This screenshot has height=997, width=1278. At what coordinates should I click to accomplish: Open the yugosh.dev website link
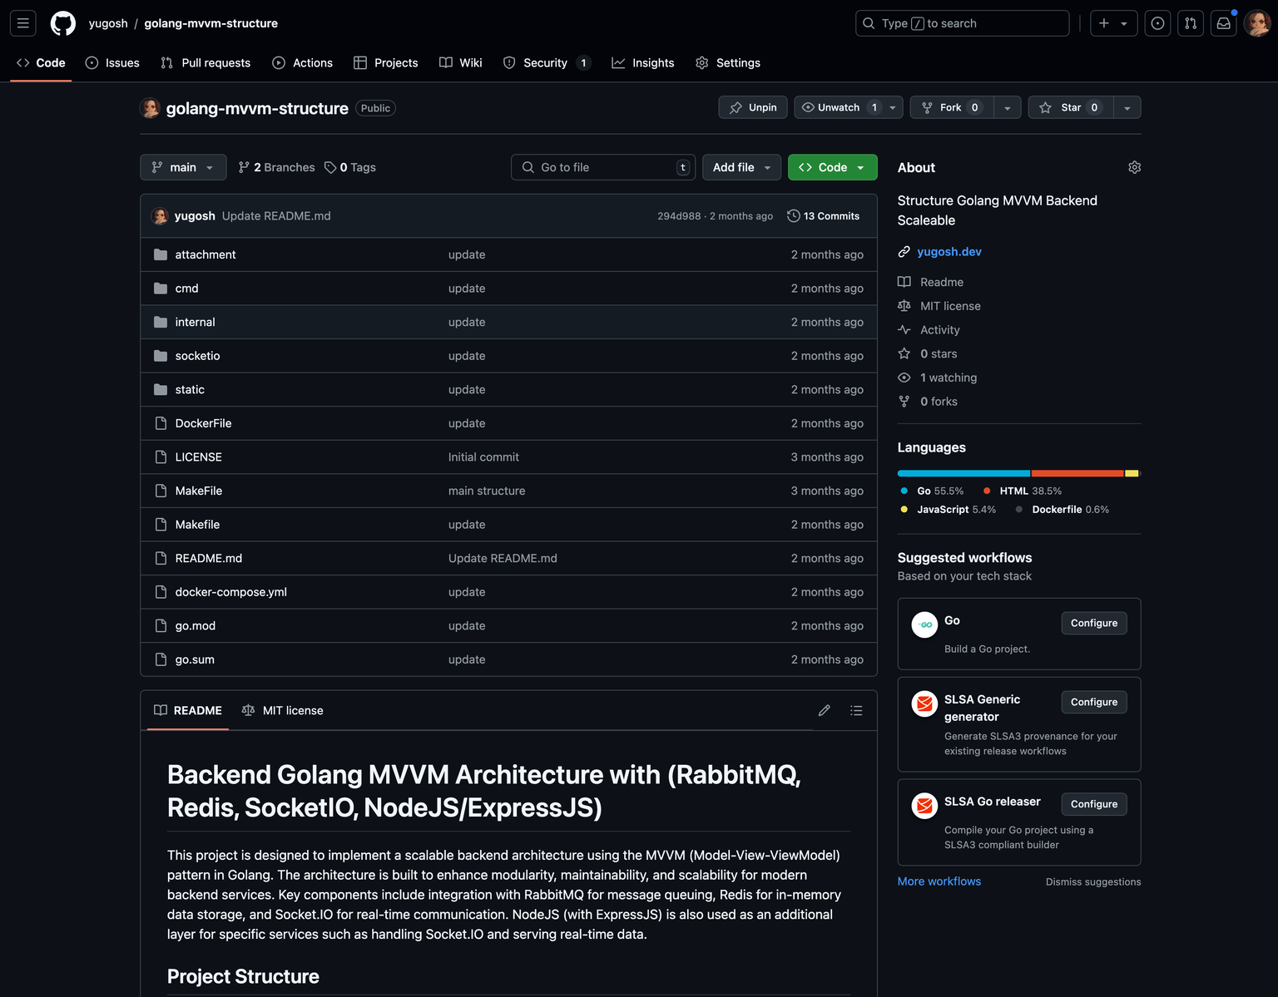[949, 251]
